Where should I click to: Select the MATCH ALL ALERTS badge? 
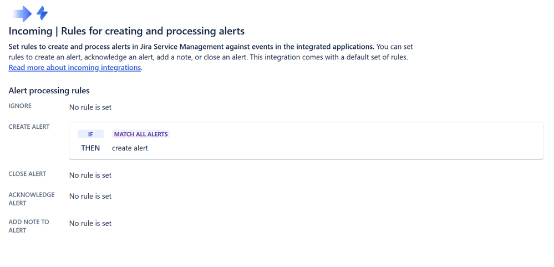[x=141, y=134]
